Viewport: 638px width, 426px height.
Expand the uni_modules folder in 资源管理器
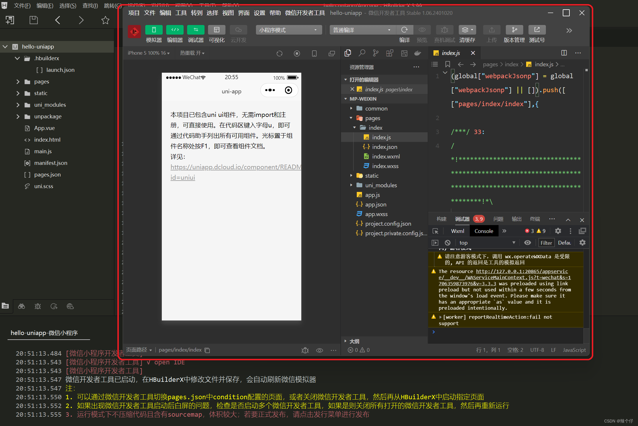tap(384, 185)
